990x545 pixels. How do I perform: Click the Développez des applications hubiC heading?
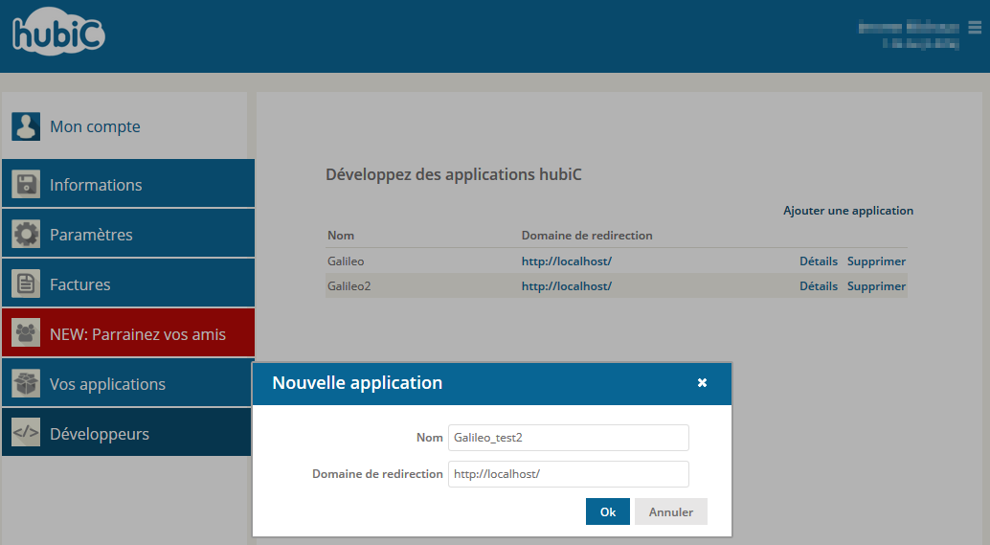453,175
